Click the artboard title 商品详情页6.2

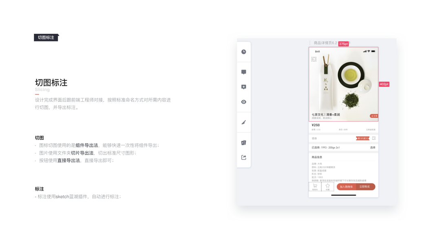(325, 43)
